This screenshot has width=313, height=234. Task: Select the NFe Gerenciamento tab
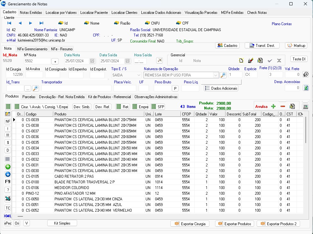(x=32, y=49)
